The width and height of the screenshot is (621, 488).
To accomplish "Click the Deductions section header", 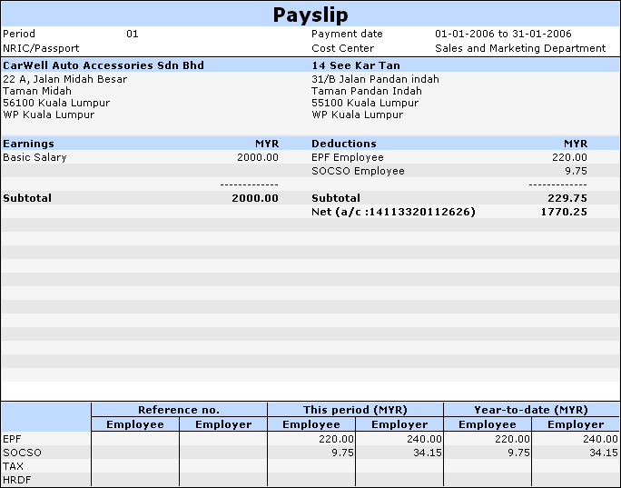I will pyautogui.click(x=343, y=144).
